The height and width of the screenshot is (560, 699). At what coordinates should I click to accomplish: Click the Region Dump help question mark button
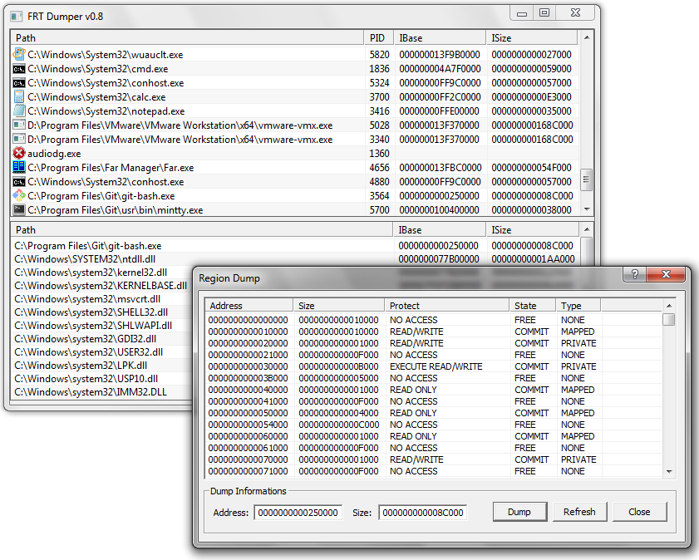pyautogui.click(x=635, y=274)
